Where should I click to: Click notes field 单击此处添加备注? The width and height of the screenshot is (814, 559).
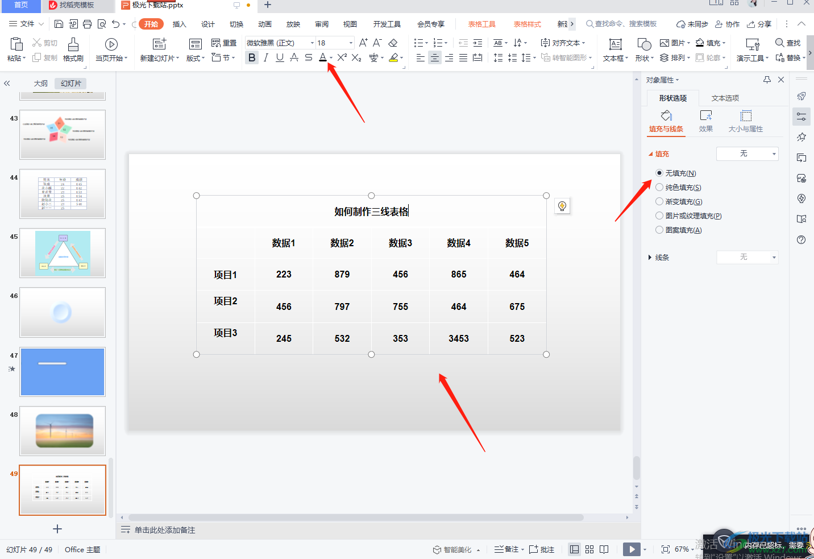[165, 530]
